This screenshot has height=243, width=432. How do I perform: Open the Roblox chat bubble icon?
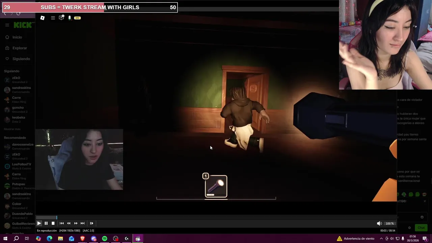(x=61, y=18)
